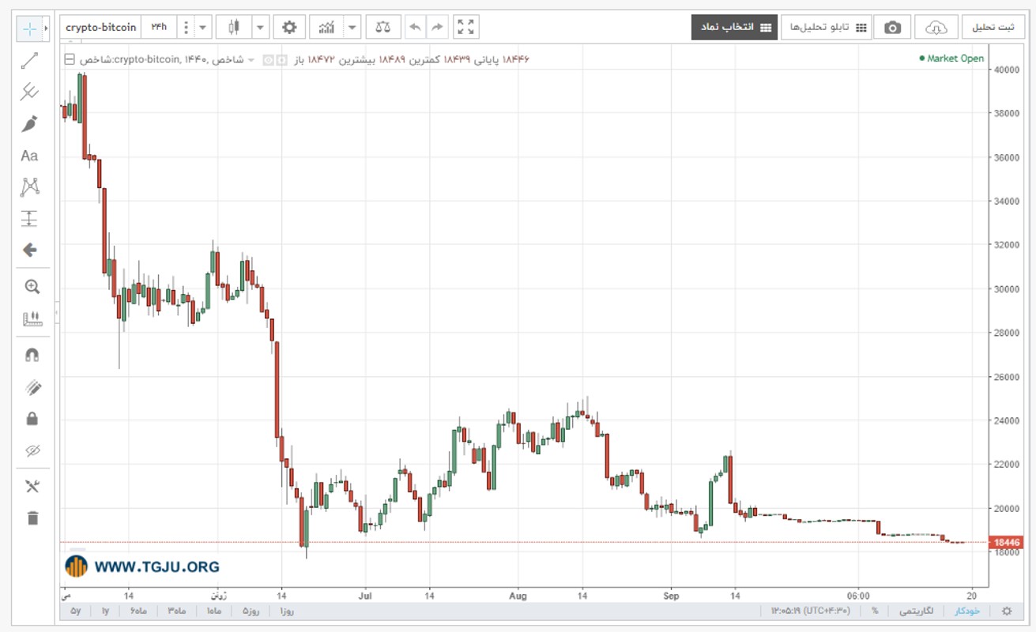
Task: Open the compare symbols scale icon
Action: click(x=383, y=28)
